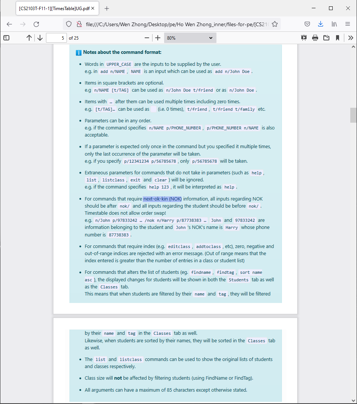Click the 't/friend t/family' code text
This screenshot has width=357, height=404.
point(234,109)
